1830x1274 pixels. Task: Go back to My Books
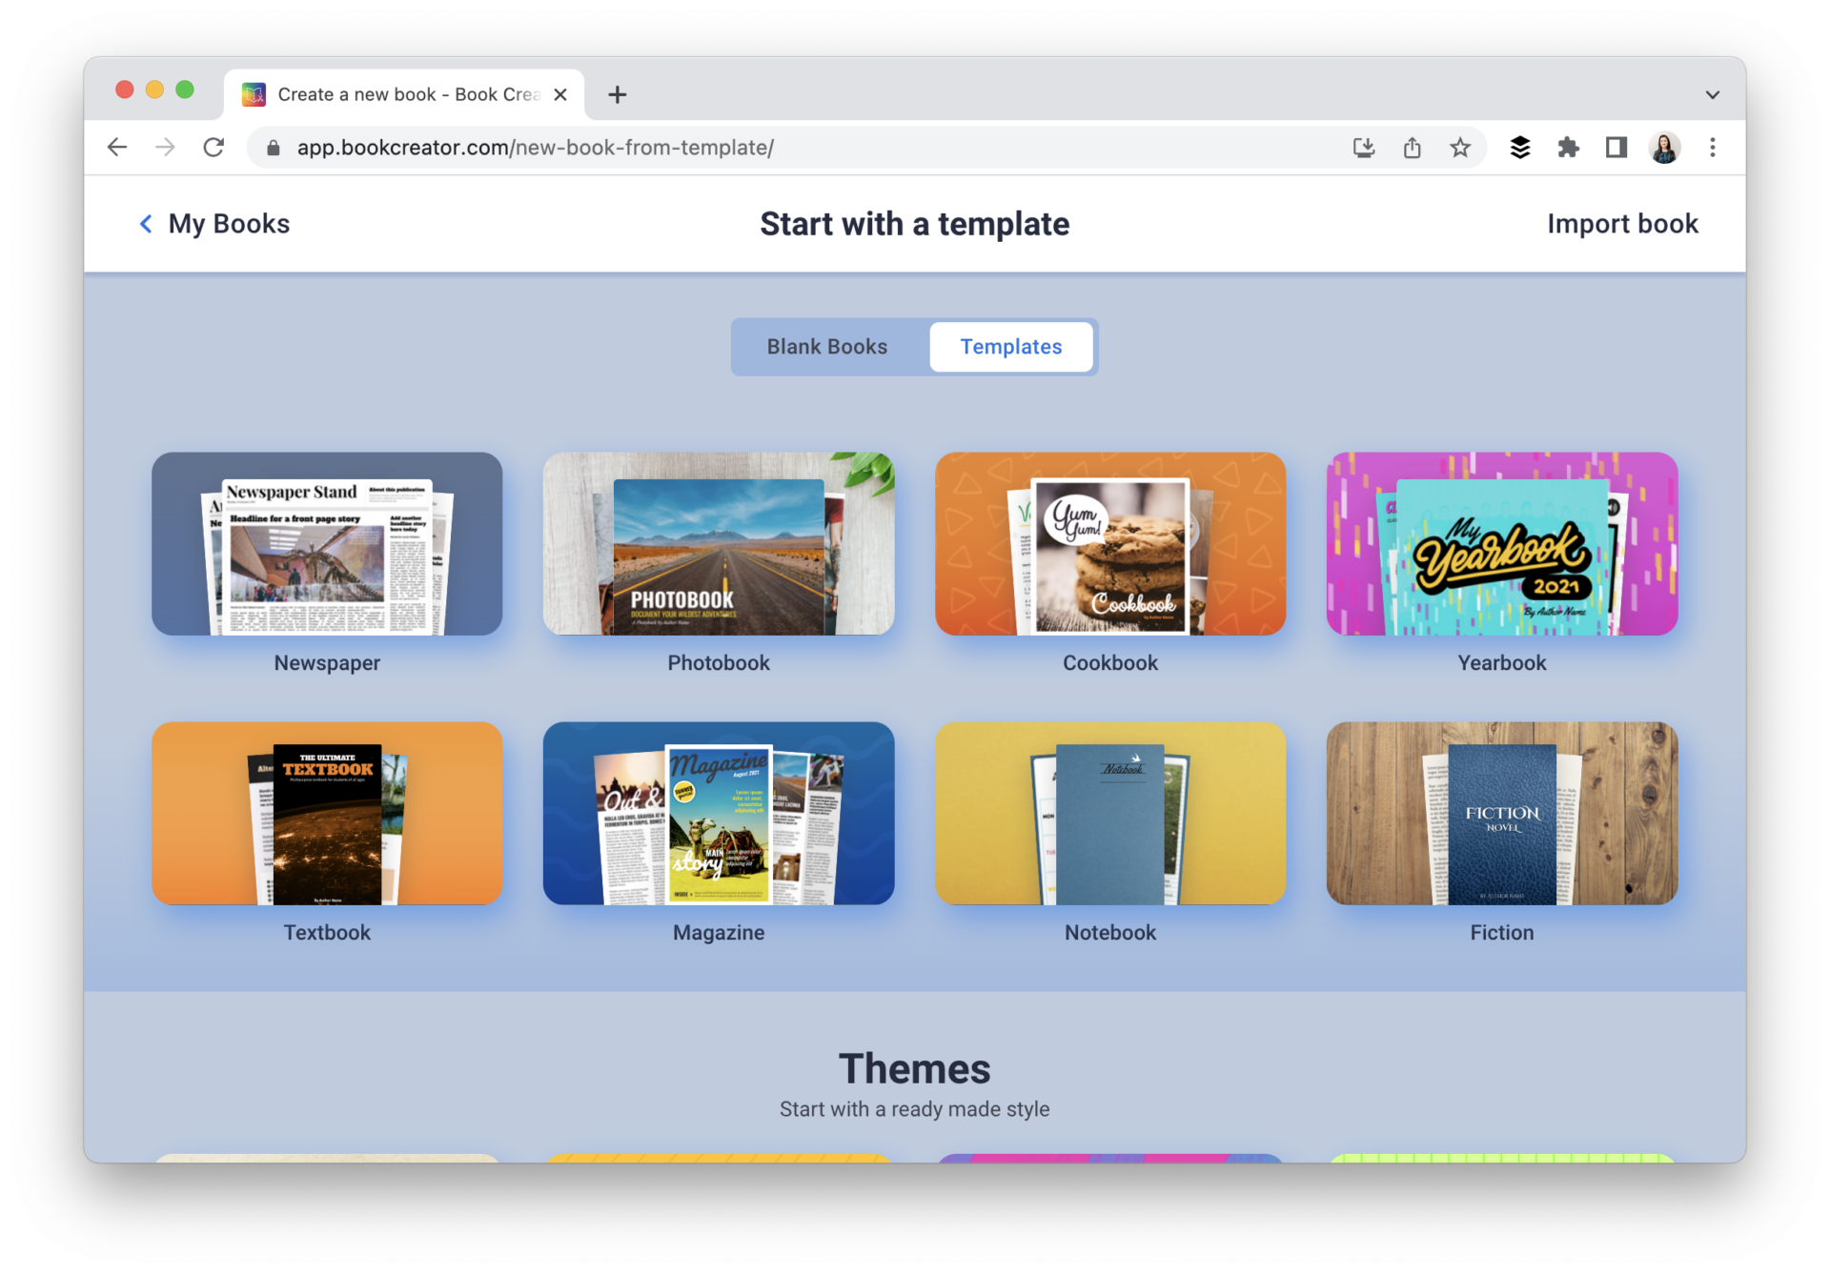(x=229, y=224)
